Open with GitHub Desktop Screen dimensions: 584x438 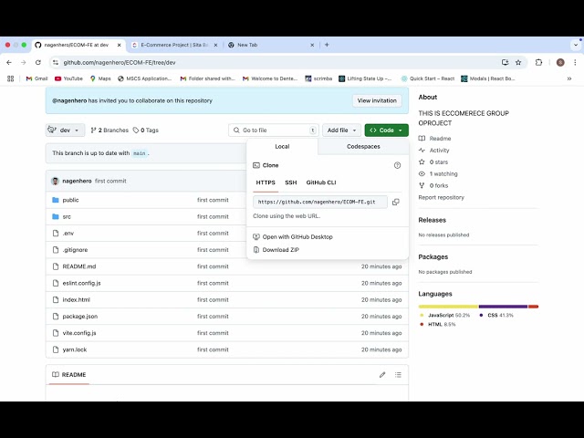(x=293, y=237)
